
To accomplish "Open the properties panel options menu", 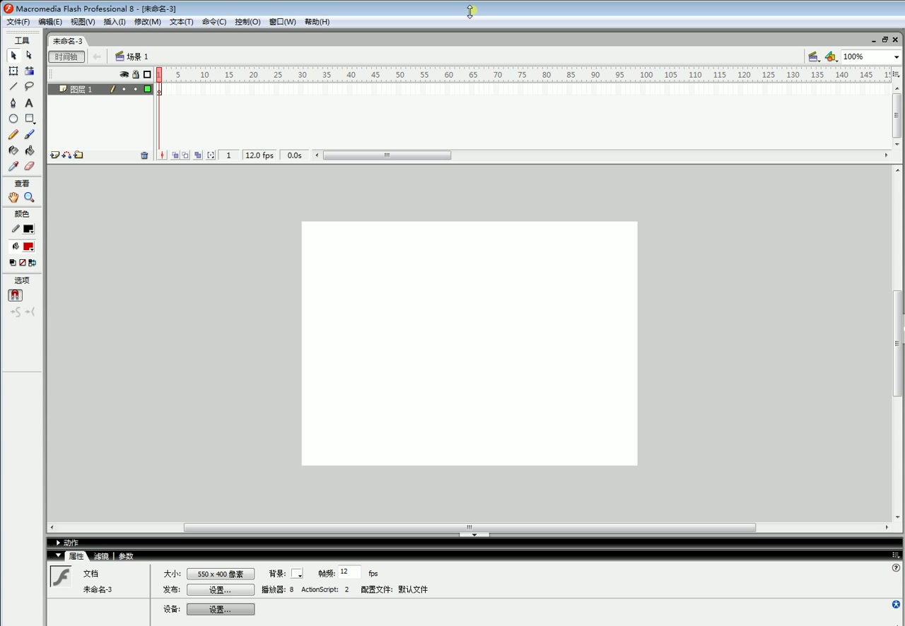I will [896, 555].
